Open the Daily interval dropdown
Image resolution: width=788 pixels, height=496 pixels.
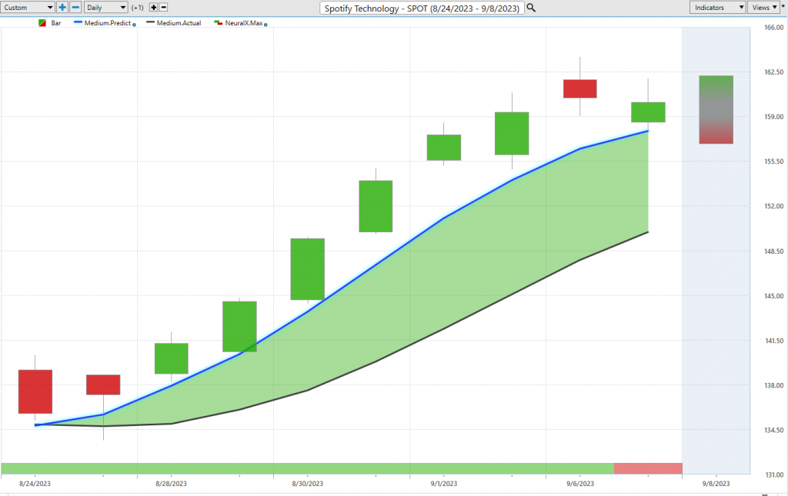(x=106, y=8)
